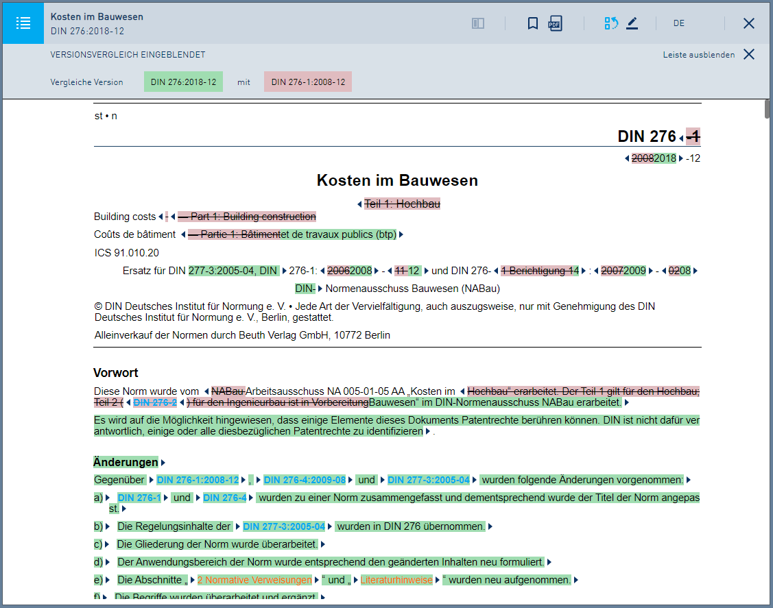Follow the DIN 276-4 link in item a)
The image size is (773, 608).
225,498
